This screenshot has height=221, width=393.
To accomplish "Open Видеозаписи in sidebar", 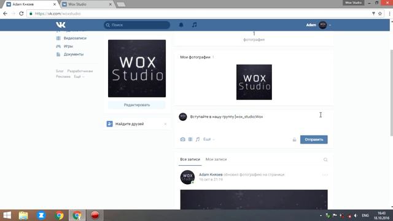I will (x=75, y=38).
